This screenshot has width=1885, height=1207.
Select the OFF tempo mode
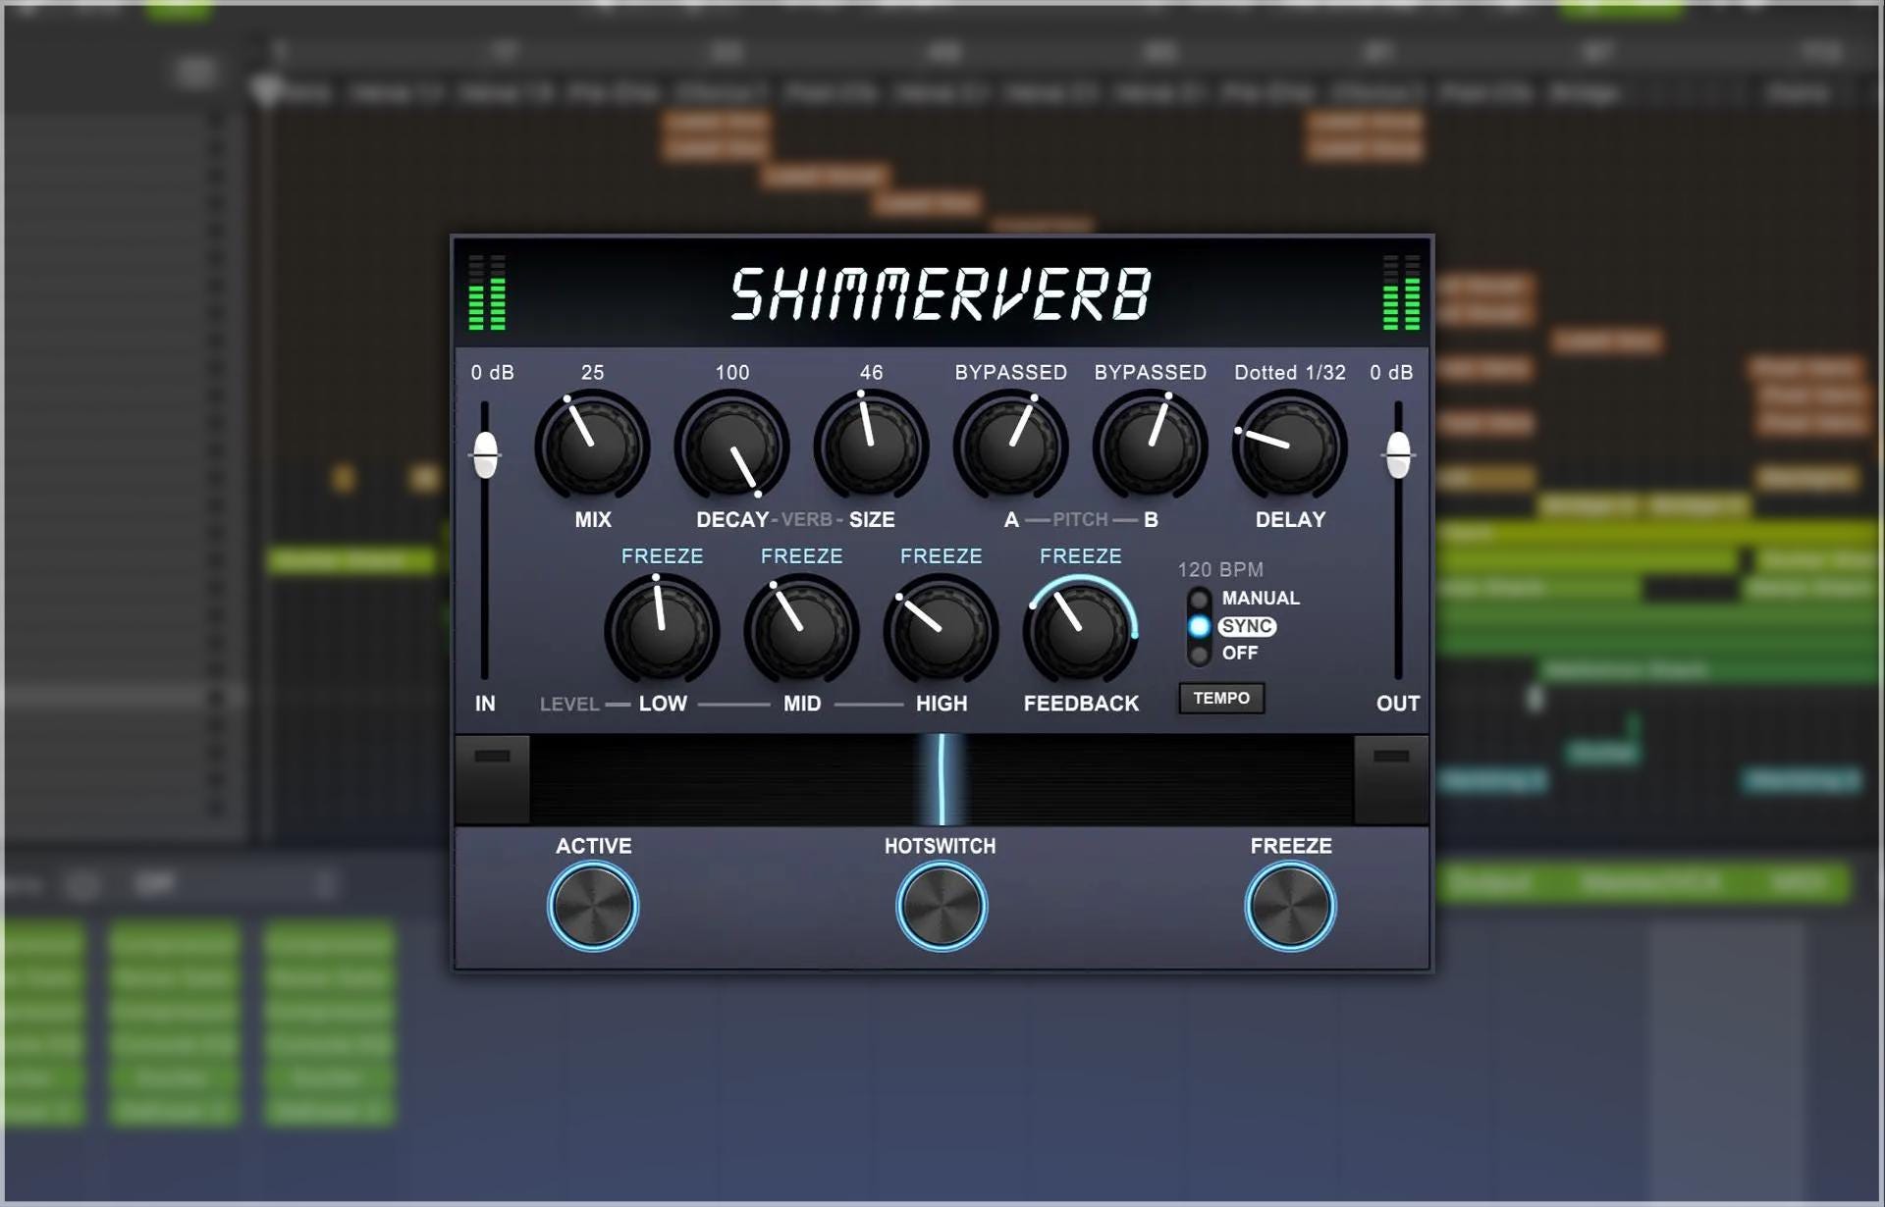1223,653
